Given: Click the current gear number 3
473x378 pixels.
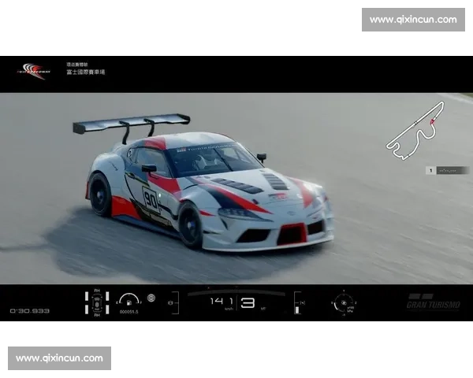Looking at the screenshot, I should [248, 302].
